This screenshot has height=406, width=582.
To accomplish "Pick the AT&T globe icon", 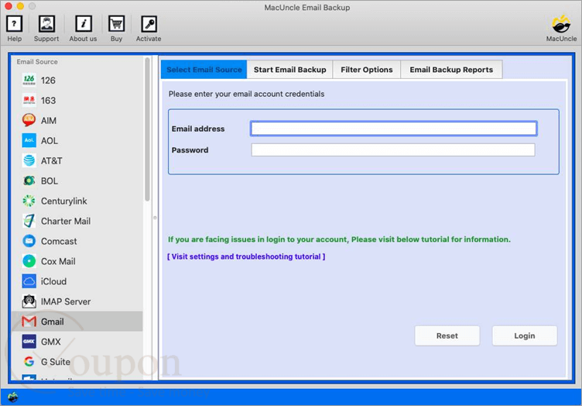I will click(29, 160).
